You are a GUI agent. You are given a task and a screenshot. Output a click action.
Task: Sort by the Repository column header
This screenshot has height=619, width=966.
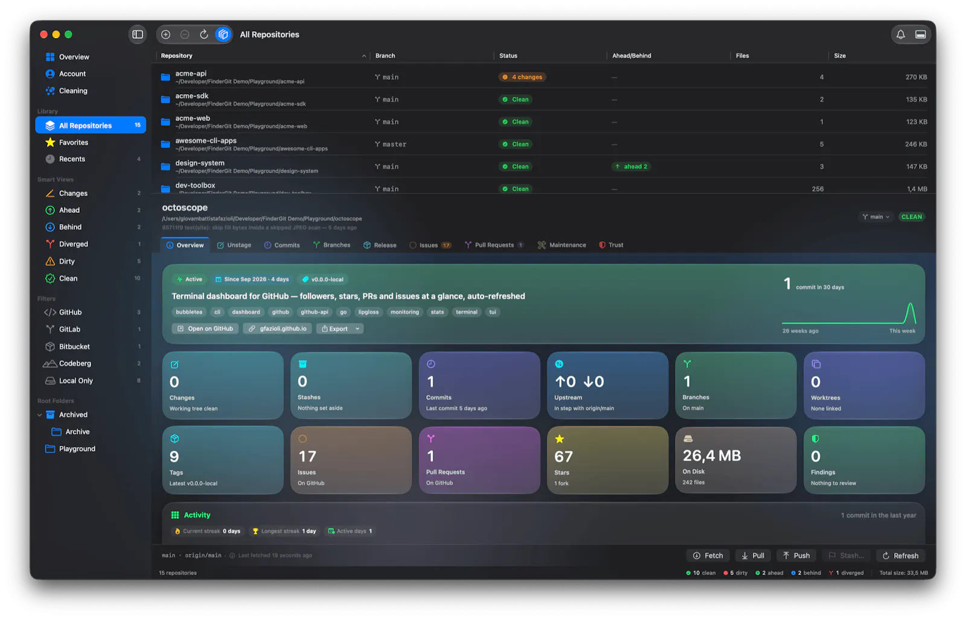tap(263, 56)
